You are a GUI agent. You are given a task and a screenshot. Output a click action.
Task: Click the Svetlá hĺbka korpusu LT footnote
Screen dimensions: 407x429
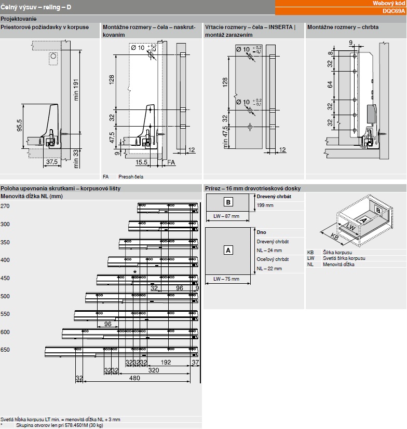[x=60, y=419]
